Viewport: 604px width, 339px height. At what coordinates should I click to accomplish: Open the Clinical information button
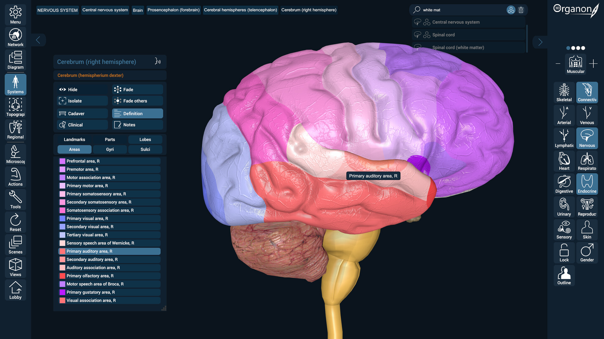point(82,125)
